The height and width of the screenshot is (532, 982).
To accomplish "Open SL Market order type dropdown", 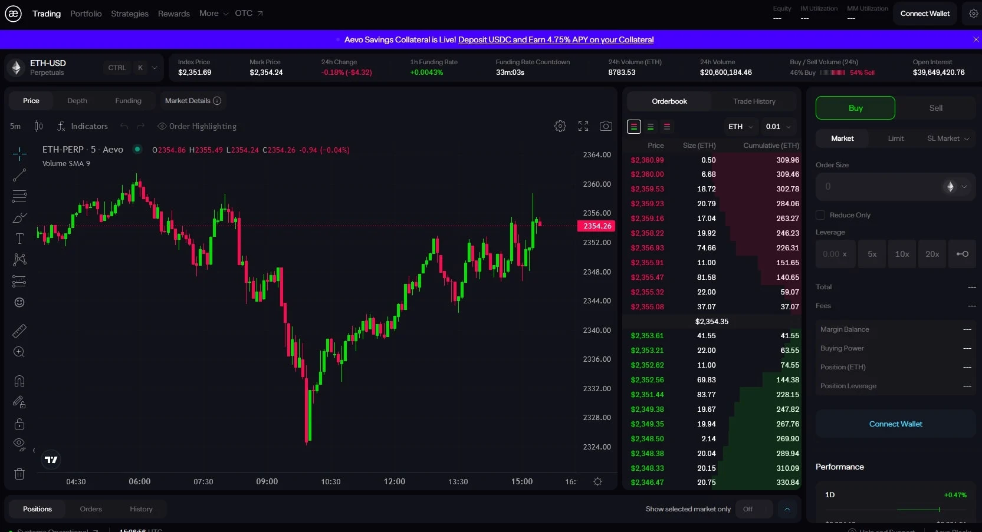I will click(948, 138).
